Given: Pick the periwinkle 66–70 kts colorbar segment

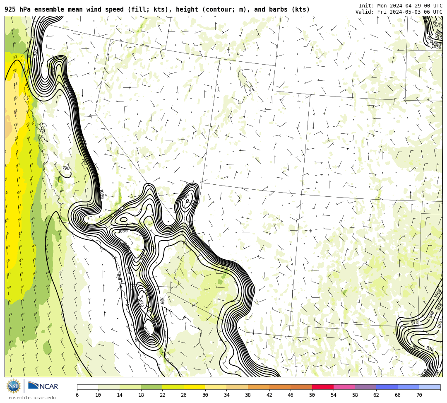Looking at the screenshot, I should click(x=408, y=387).
